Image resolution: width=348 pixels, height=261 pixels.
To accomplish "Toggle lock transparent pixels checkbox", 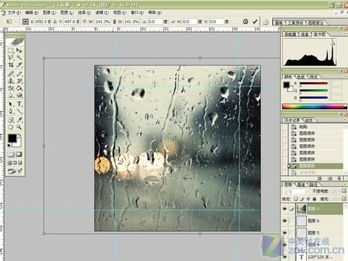I will point(296,199).
